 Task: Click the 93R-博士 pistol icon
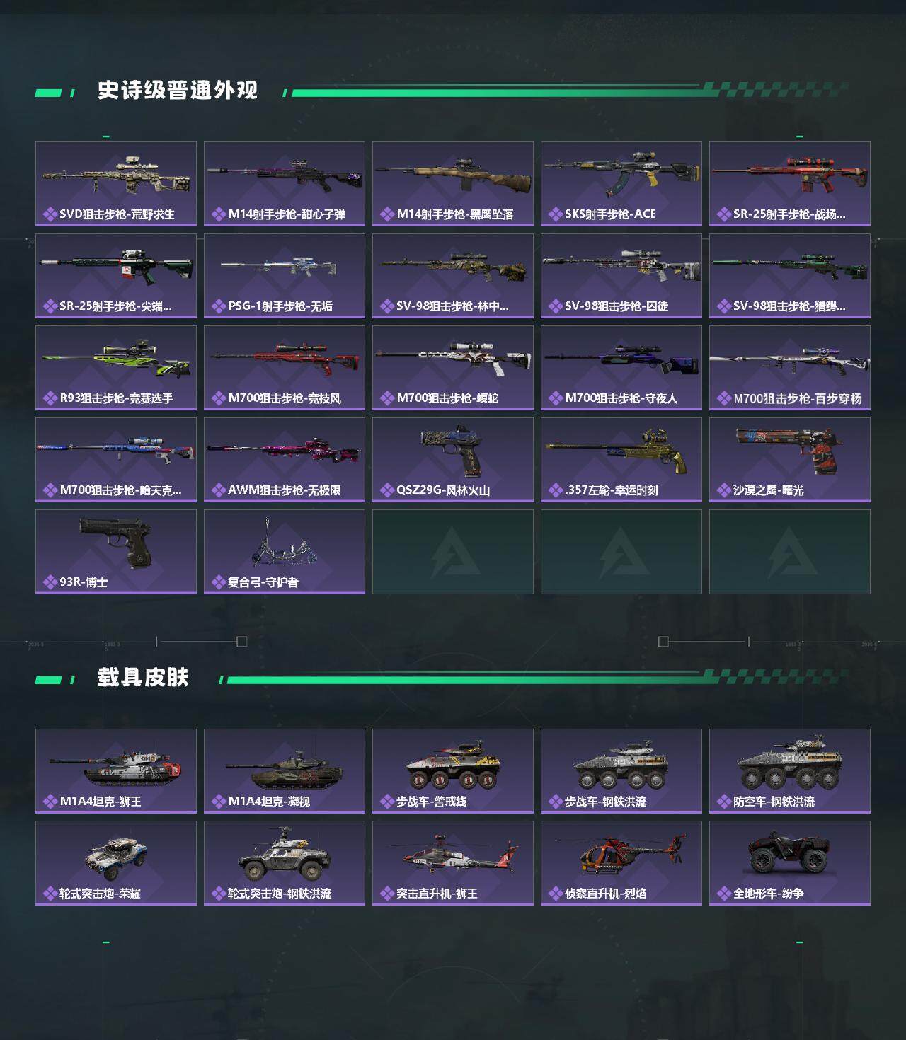click(x=116, y=542)
